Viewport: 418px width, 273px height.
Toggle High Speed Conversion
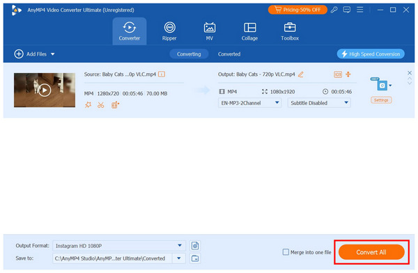371,54
